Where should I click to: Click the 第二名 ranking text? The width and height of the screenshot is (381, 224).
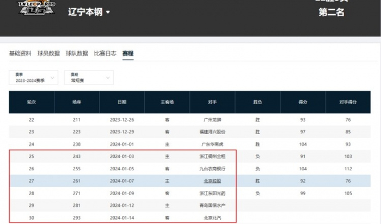pyautogui.click(x=331, y=12)
